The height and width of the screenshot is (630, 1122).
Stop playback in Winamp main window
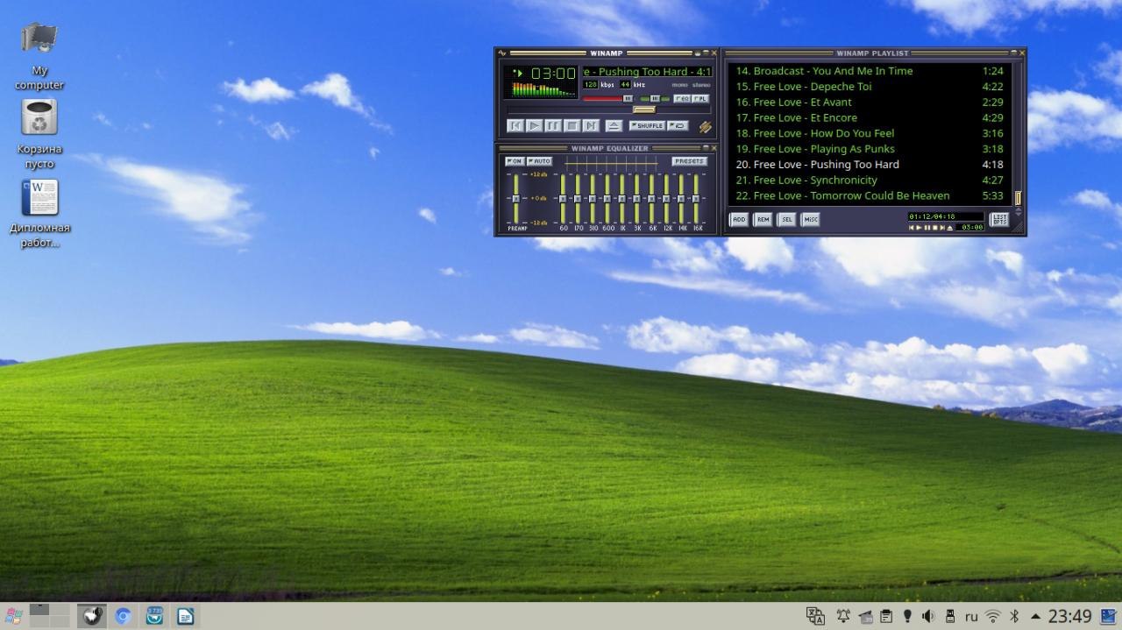[x=572, y=125]
